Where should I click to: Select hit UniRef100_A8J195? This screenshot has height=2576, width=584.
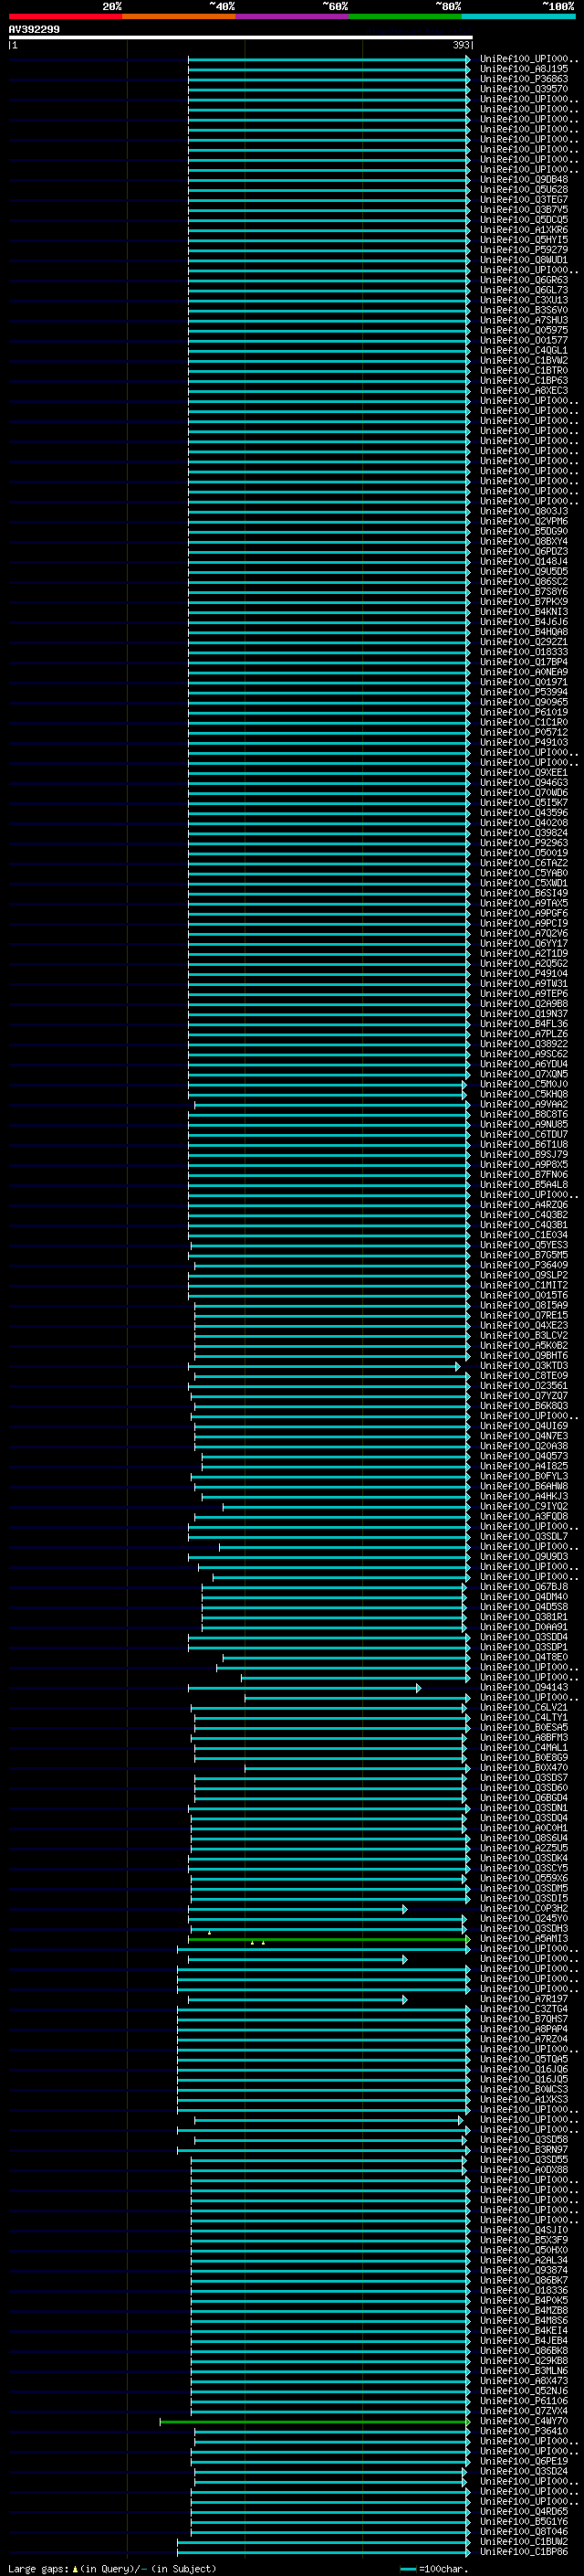pos(523,69)
